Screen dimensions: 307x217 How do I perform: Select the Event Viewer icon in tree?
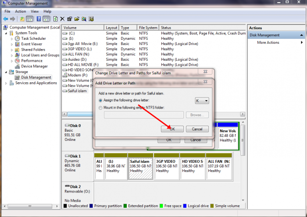(x=18, y=44)
